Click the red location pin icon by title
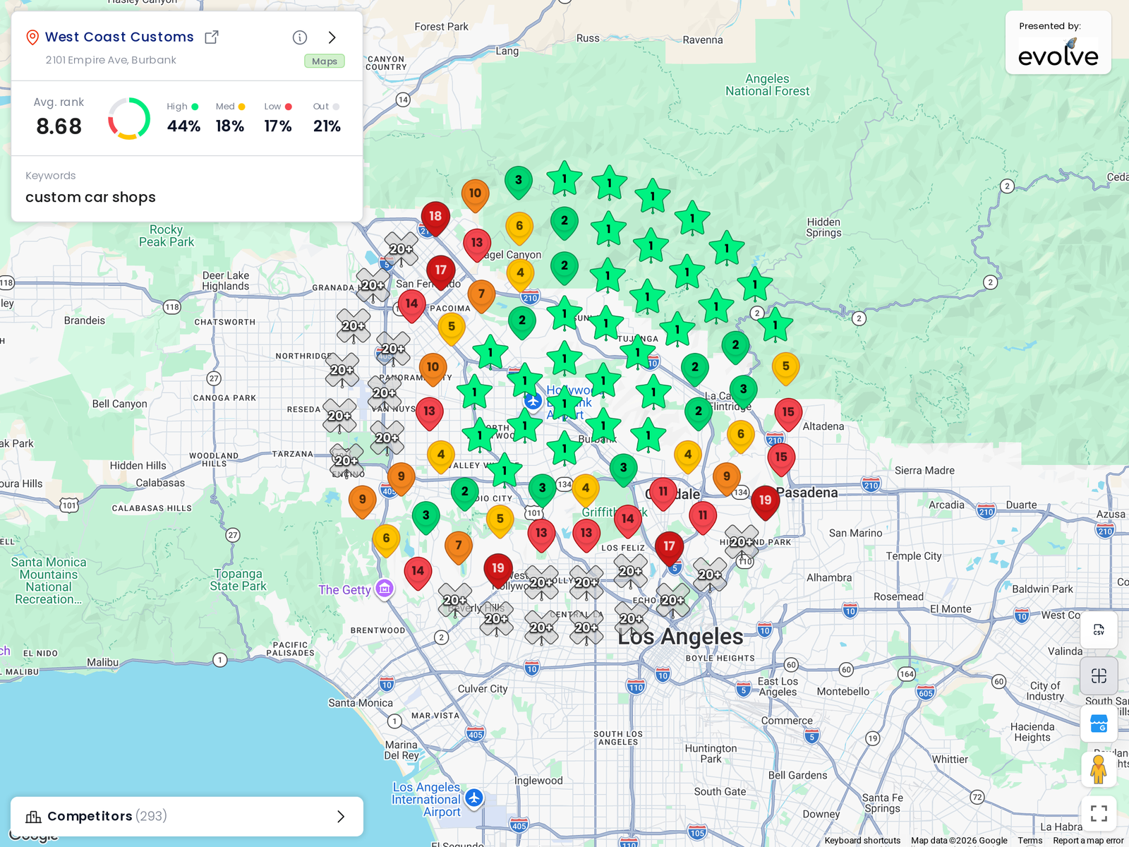 (32, 37)
